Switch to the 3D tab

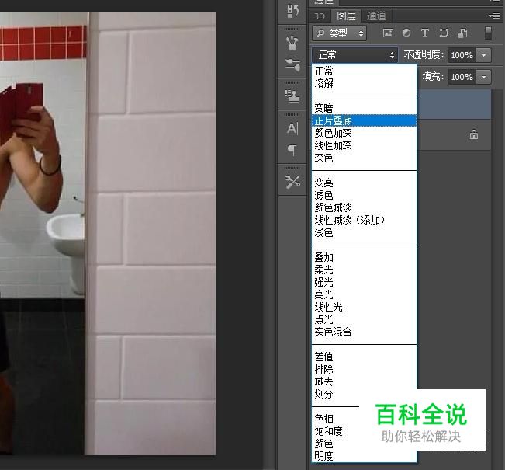[319, 16]
